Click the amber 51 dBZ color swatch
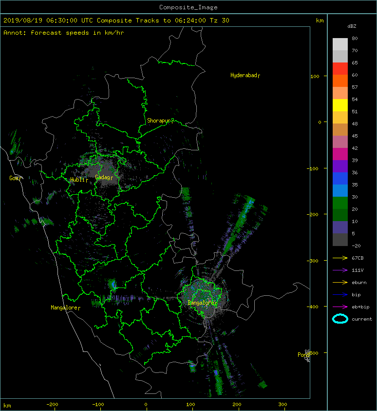 click(x=340, y=118)
